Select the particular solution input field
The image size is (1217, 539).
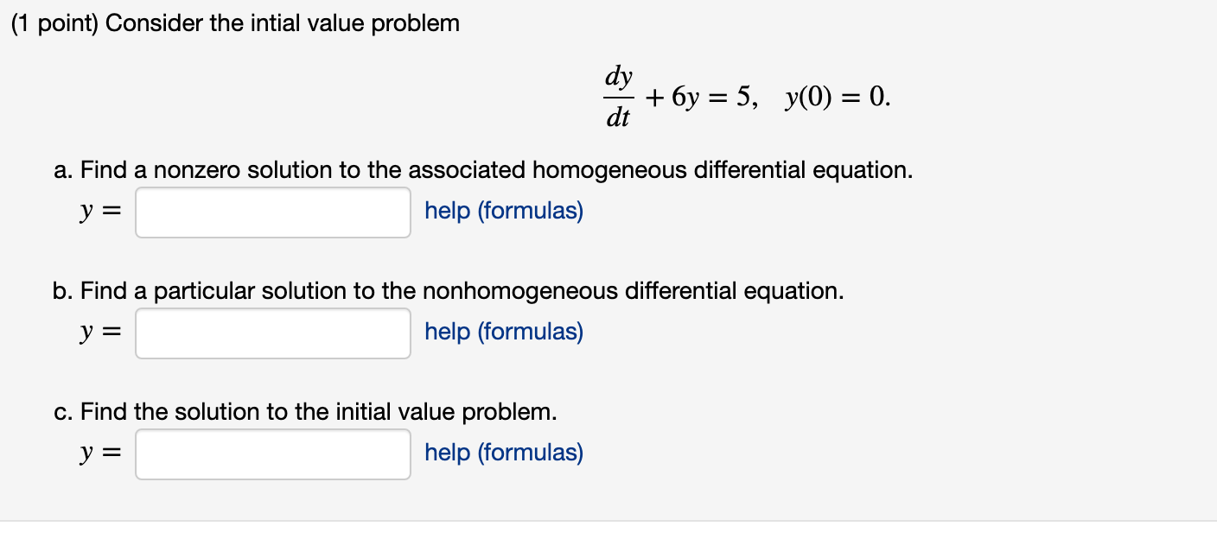[x=272, y=333]
